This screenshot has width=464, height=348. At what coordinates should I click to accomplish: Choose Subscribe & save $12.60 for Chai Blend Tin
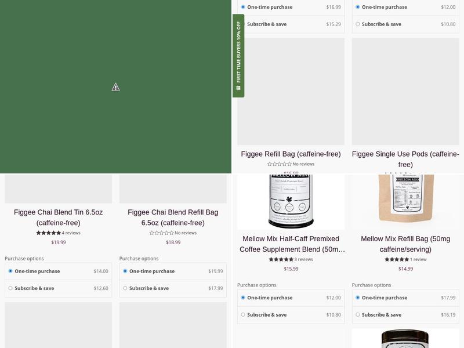59,288
